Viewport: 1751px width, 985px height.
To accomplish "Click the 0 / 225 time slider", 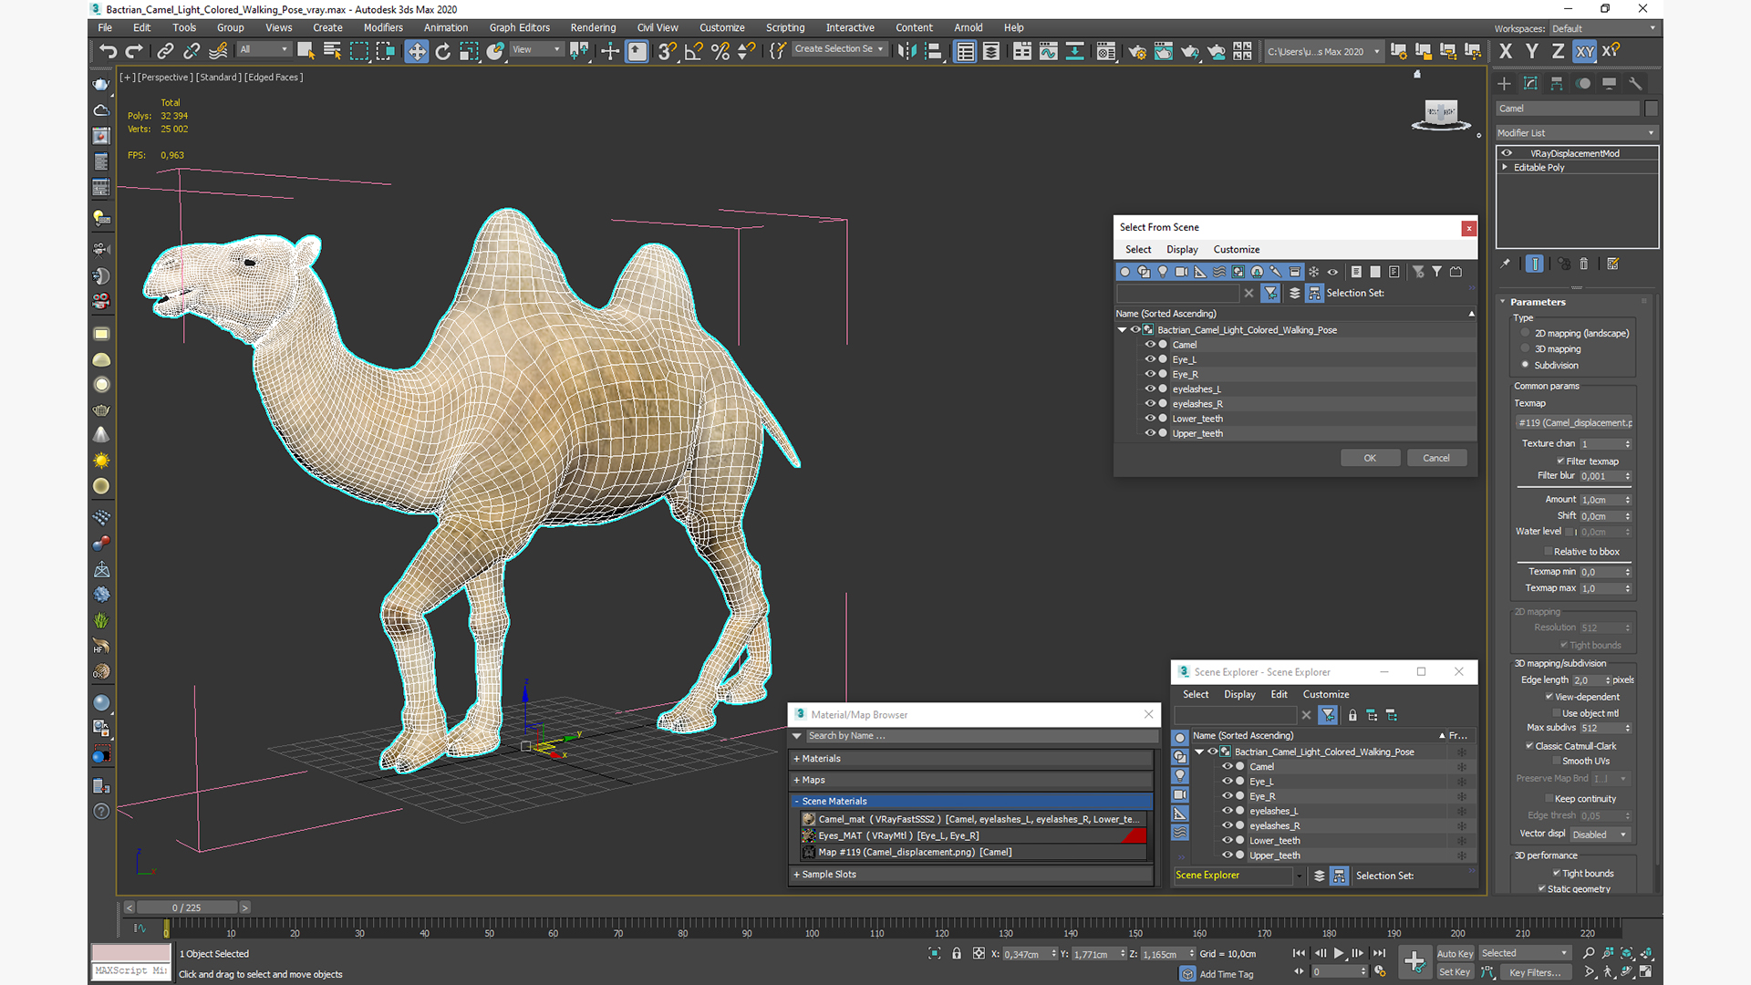I will pos(186,907).
